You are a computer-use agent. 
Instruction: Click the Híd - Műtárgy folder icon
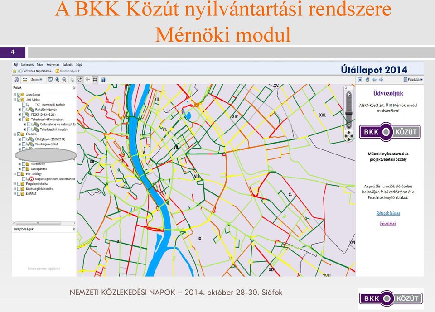click(x=23, y=174)
